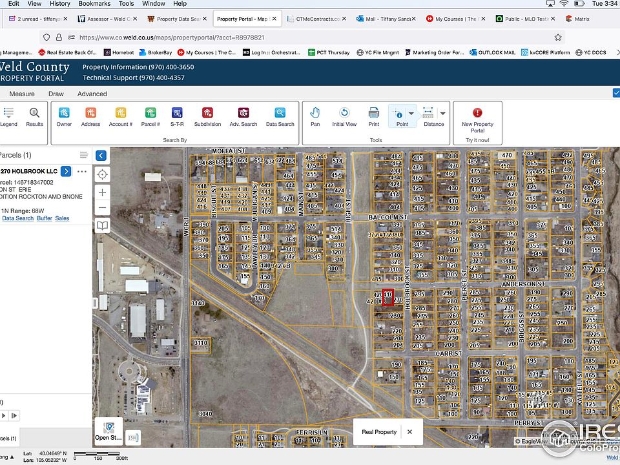620x465 pixels.
Task: Search parcels by Owner
Action: pyautogui.click(x=64, y=116)
